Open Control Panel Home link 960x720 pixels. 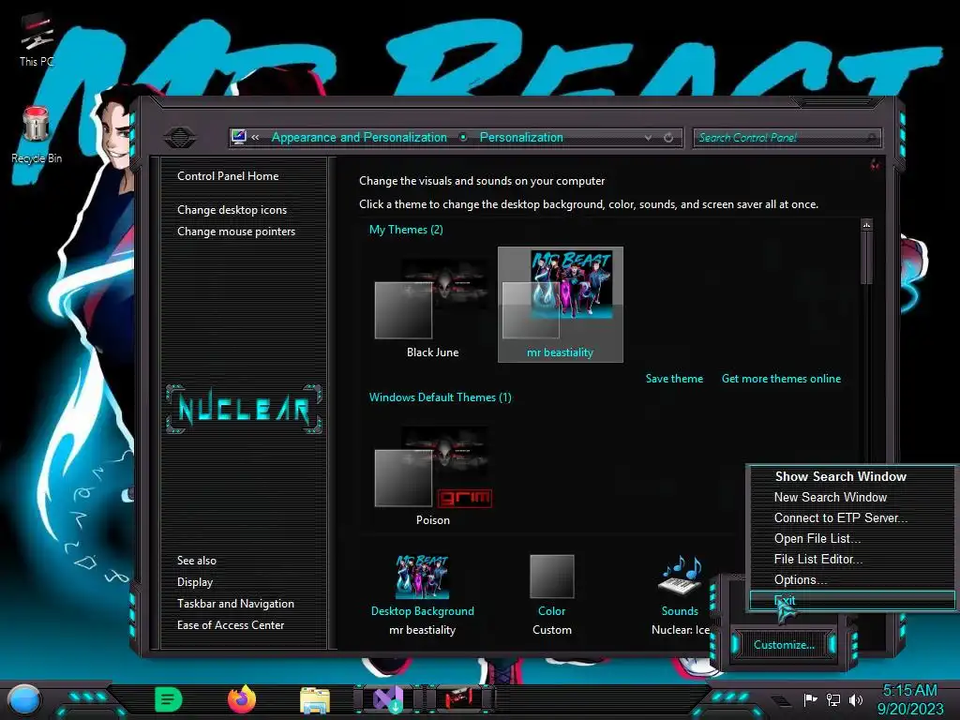pos(228,175)
